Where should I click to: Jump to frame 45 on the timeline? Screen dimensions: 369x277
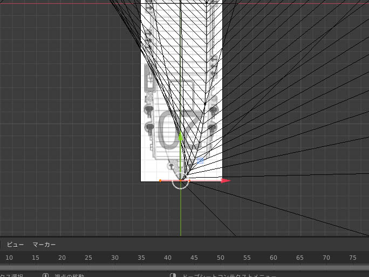(194, 258)
